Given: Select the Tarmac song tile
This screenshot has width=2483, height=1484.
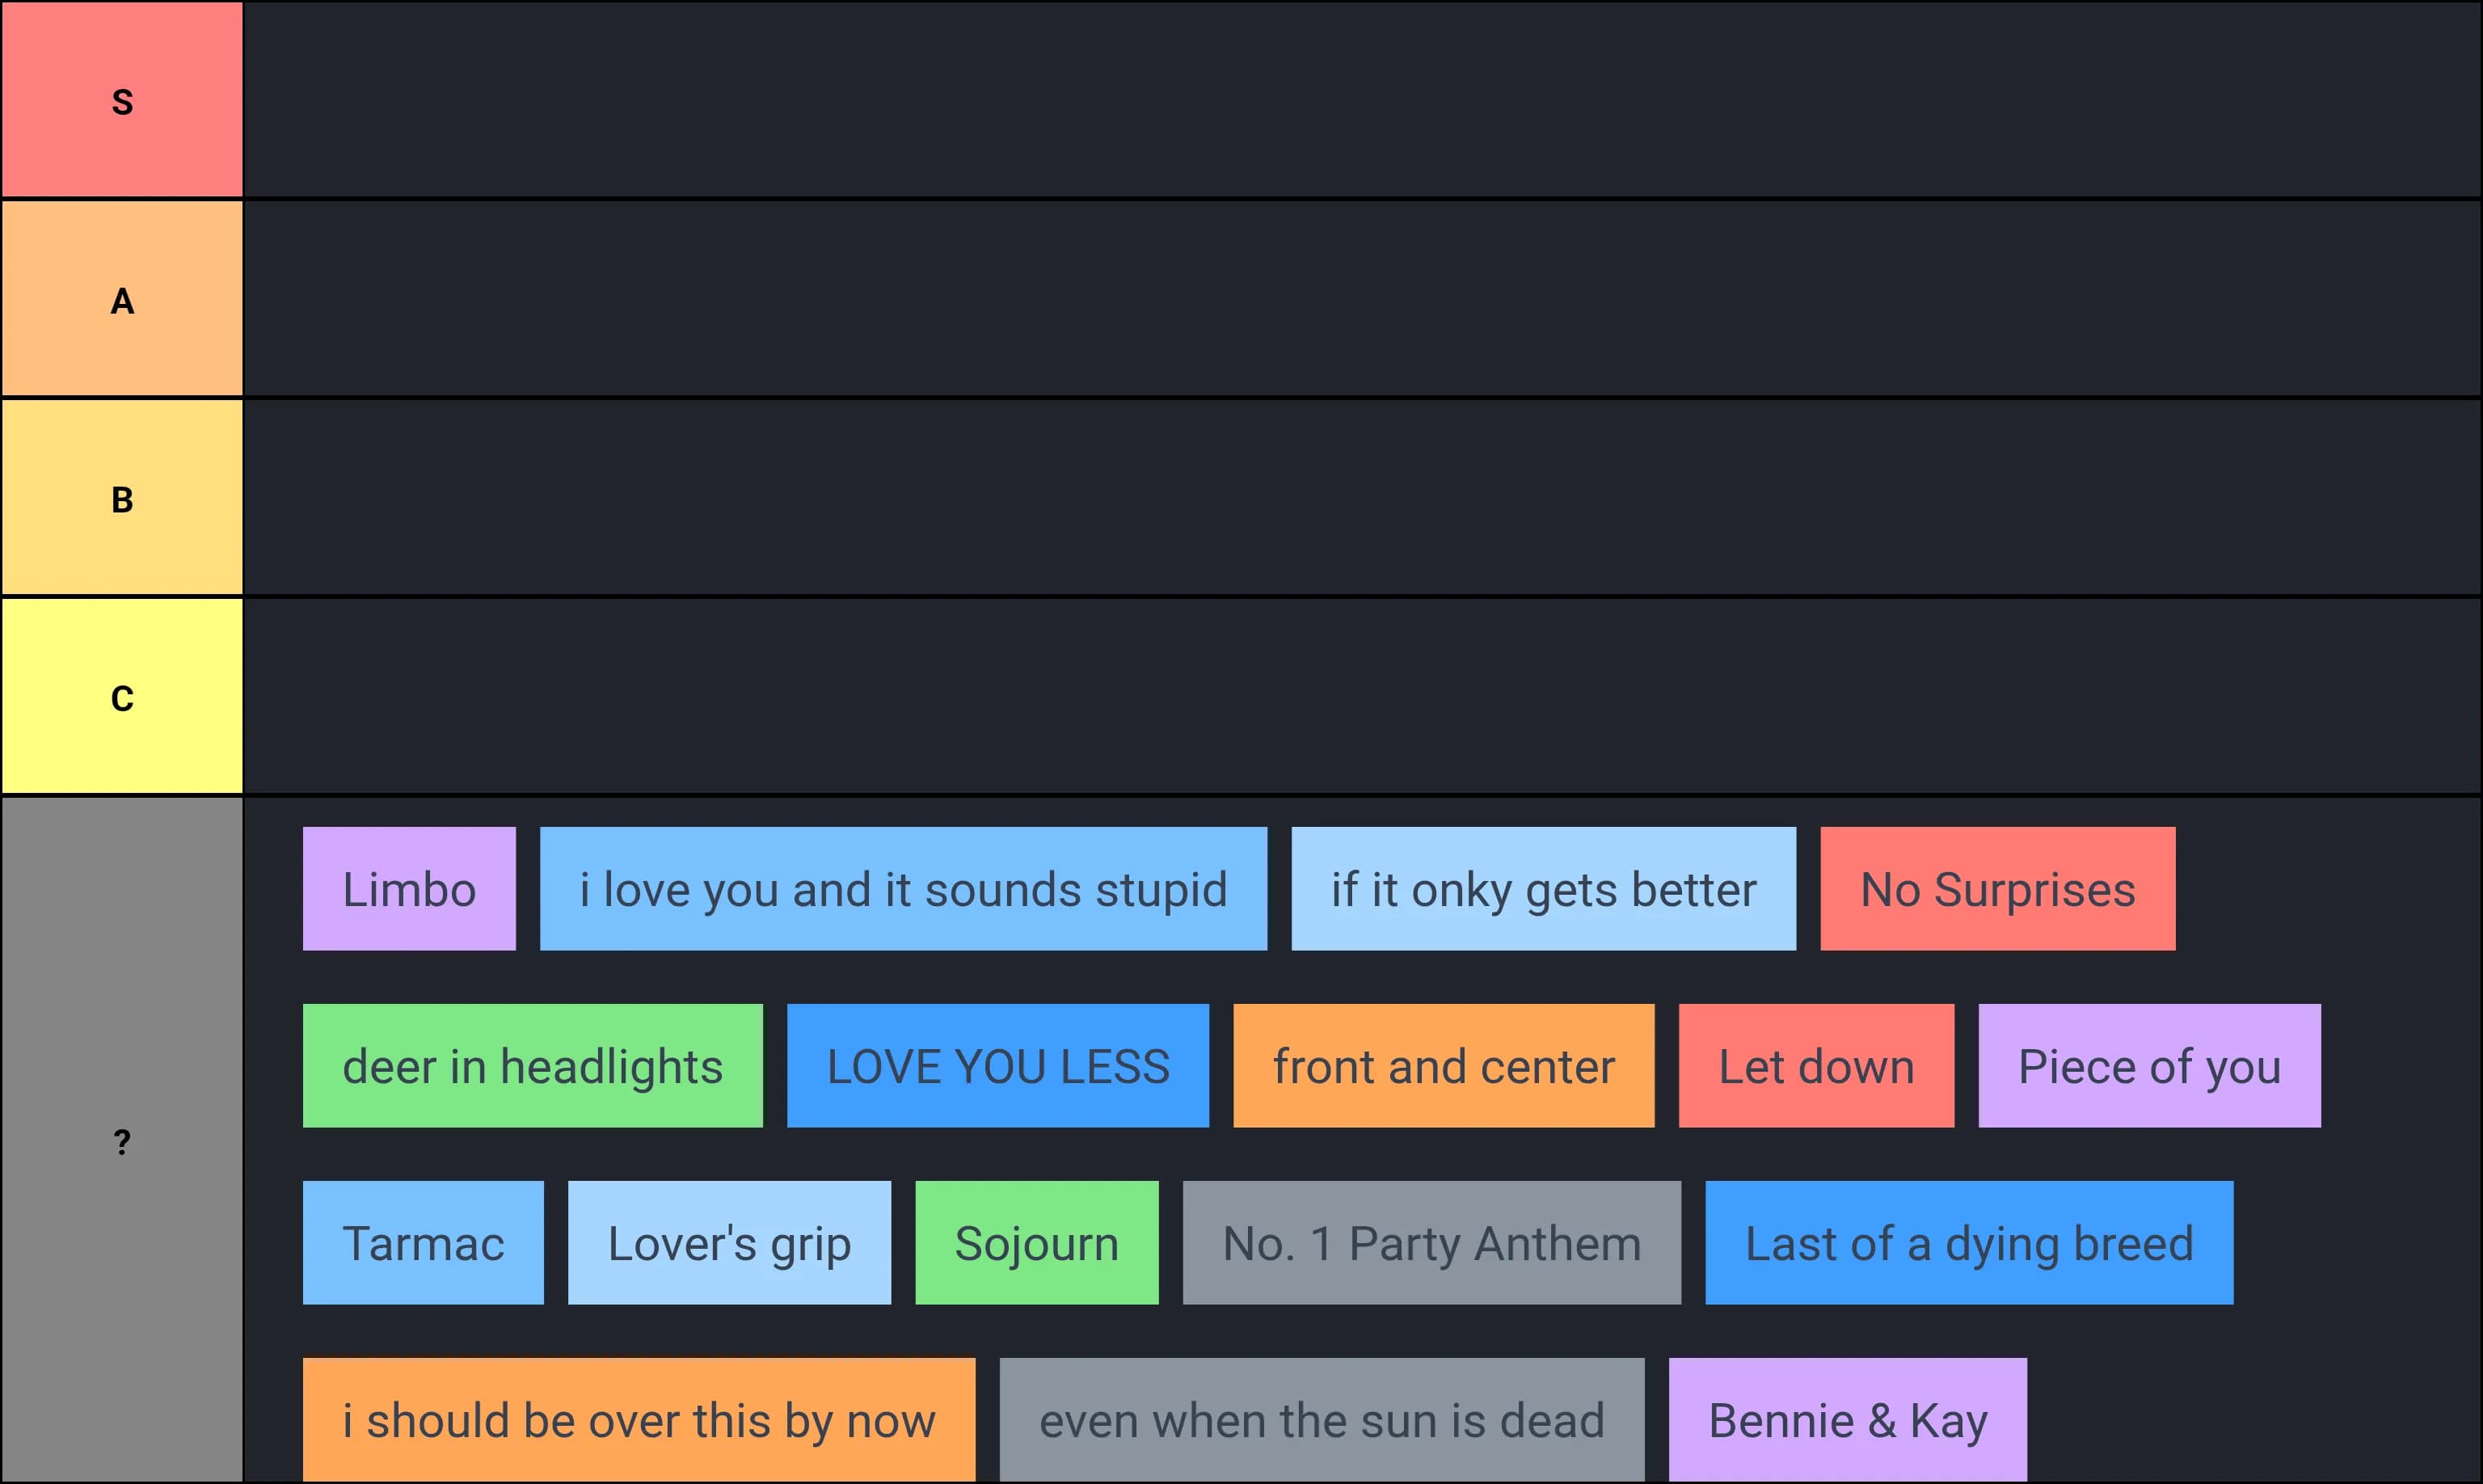Looking at the screenshot, I should 423,1243.
